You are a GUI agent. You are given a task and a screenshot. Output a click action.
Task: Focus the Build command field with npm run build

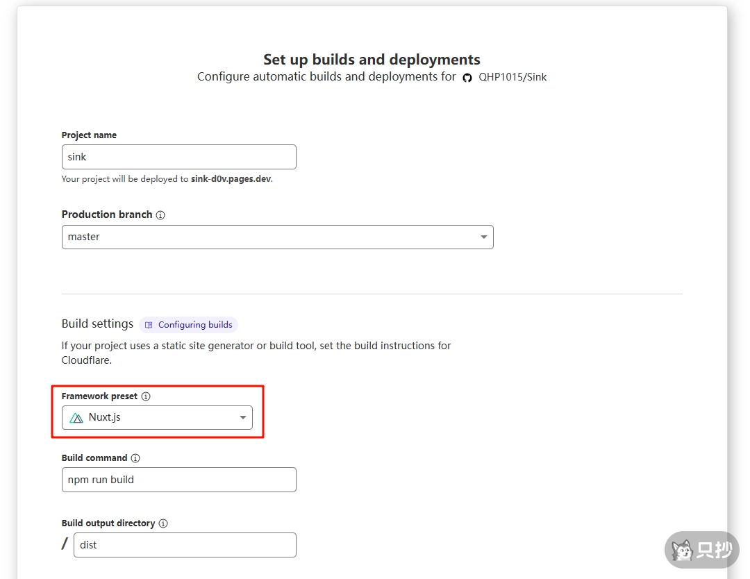(178, 480)
